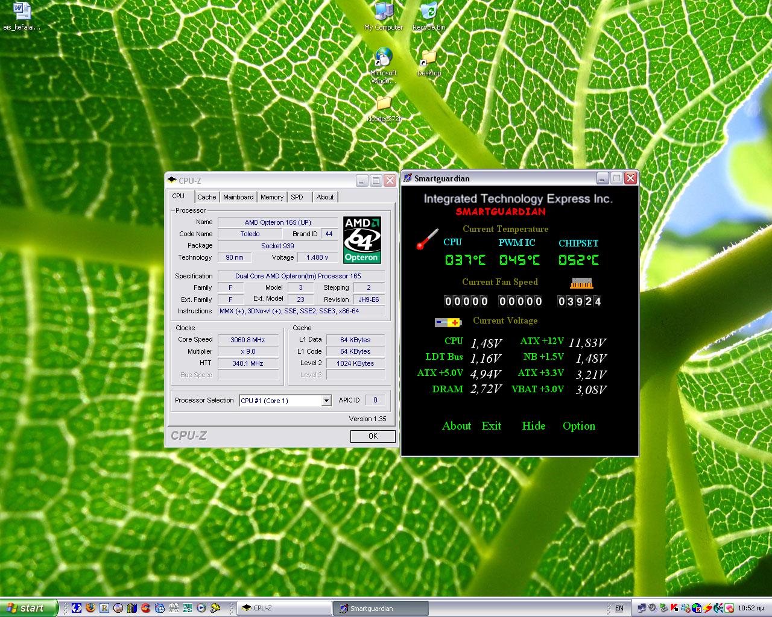Select the klcodec272f folder icon
Viewport: 772px width, 617px height.
384,109
